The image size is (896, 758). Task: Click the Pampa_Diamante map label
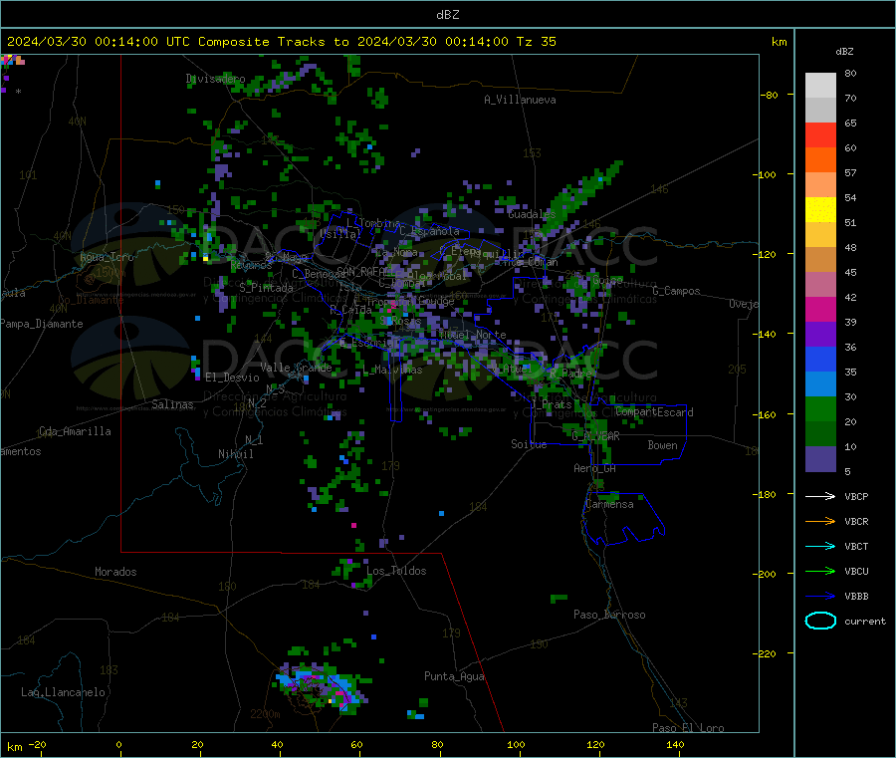(42, 324)
